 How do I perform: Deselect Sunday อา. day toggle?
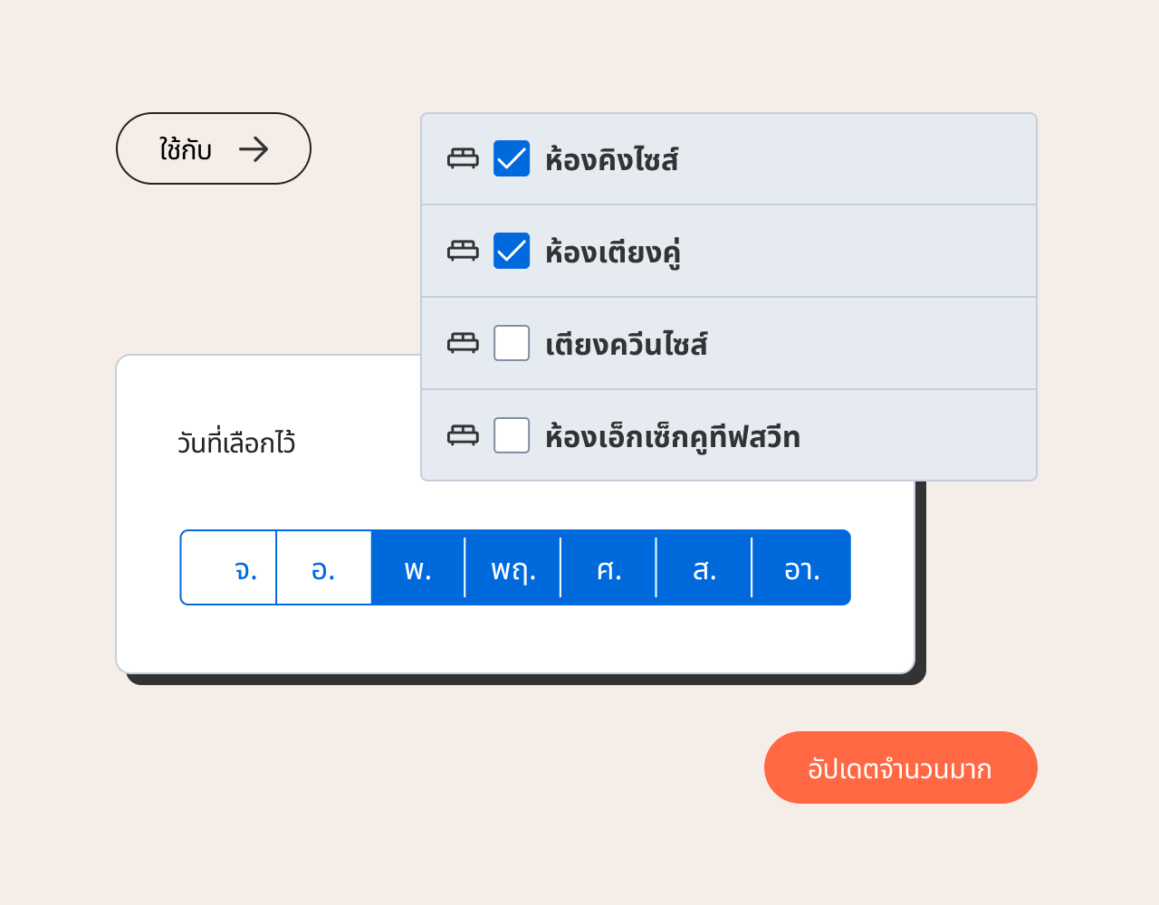coord(801,567)
